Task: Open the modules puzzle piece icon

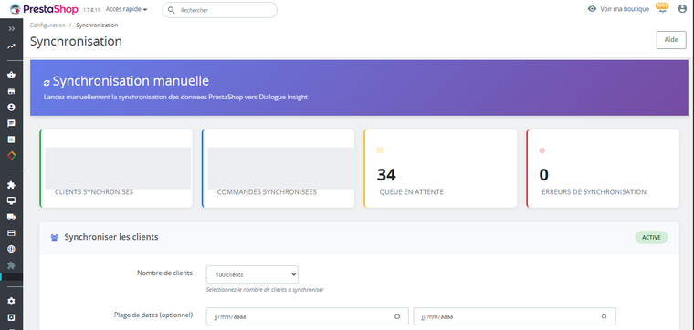Action: pyautogui.click(x=12, y=185)
